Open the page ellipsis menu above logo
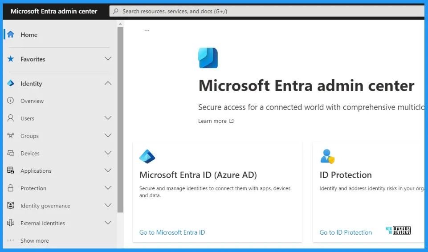 pyautogui.click(x=147, y=30)
